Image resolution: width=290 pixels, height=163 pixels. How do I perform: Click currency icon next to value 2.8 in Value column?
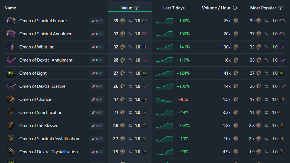pyautogui.click(x=123, y=126)
